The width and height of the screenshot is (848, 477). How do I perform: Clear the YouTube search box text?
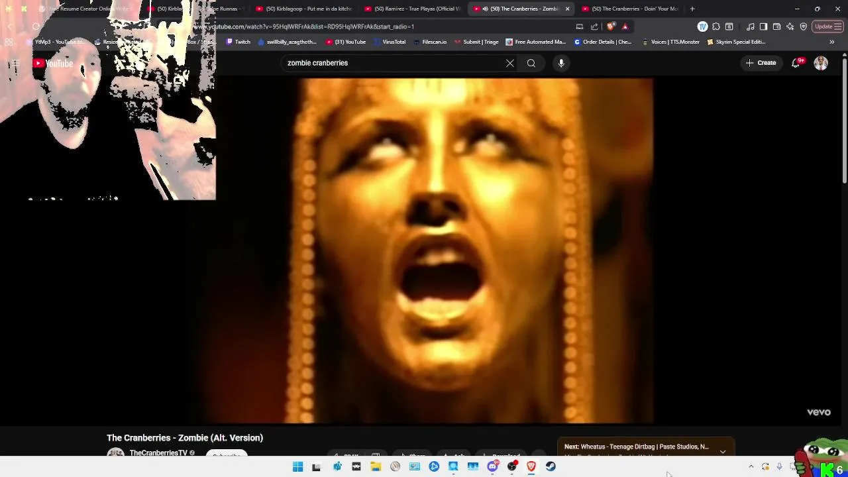pos(509,63)
